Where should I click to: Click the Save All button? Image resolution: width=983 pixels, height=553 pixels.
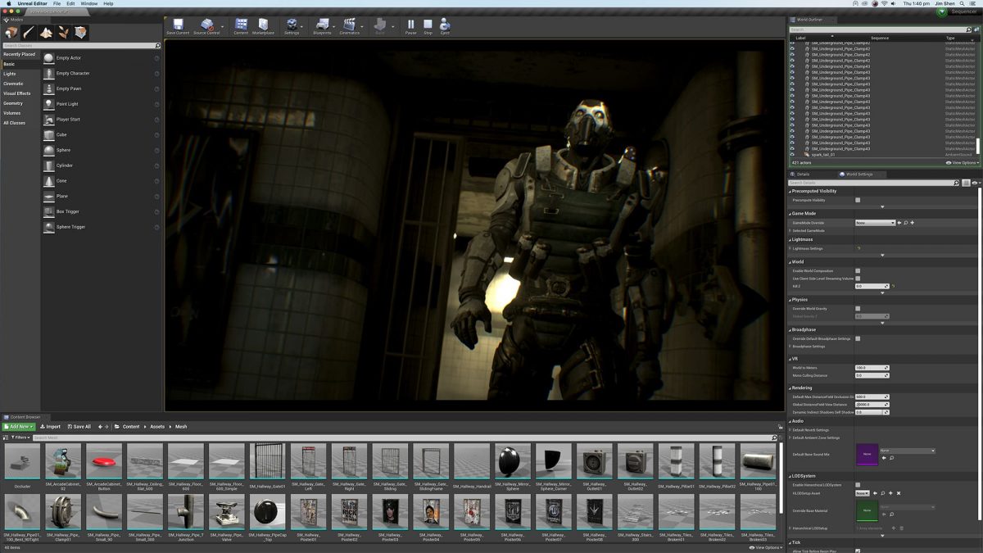(79, 426)
